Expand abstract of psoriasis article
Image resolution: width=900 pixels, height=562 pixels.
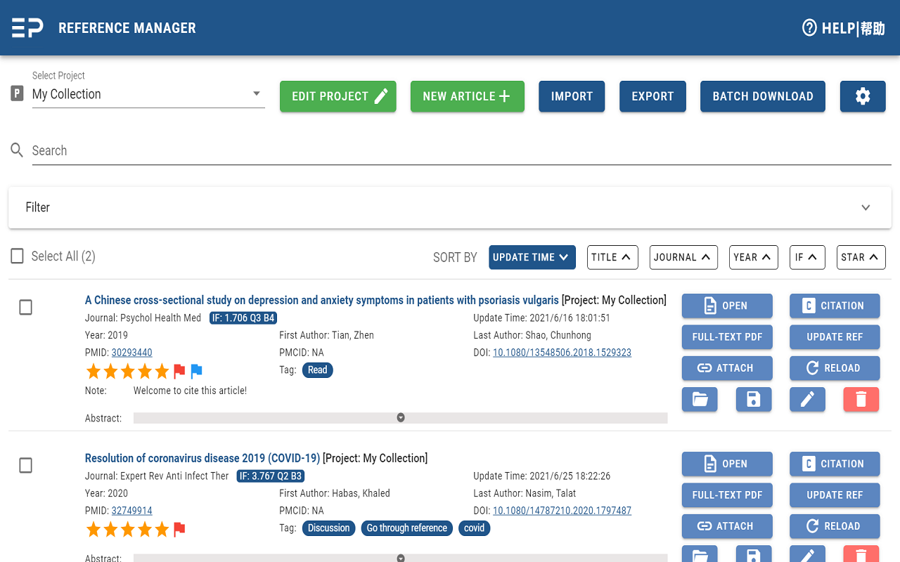401,417
